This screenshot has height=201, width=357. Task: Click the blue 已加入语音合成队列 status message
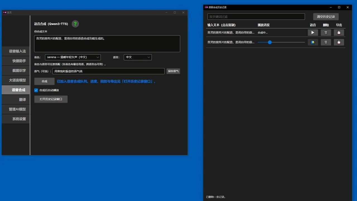coord(106,82)
